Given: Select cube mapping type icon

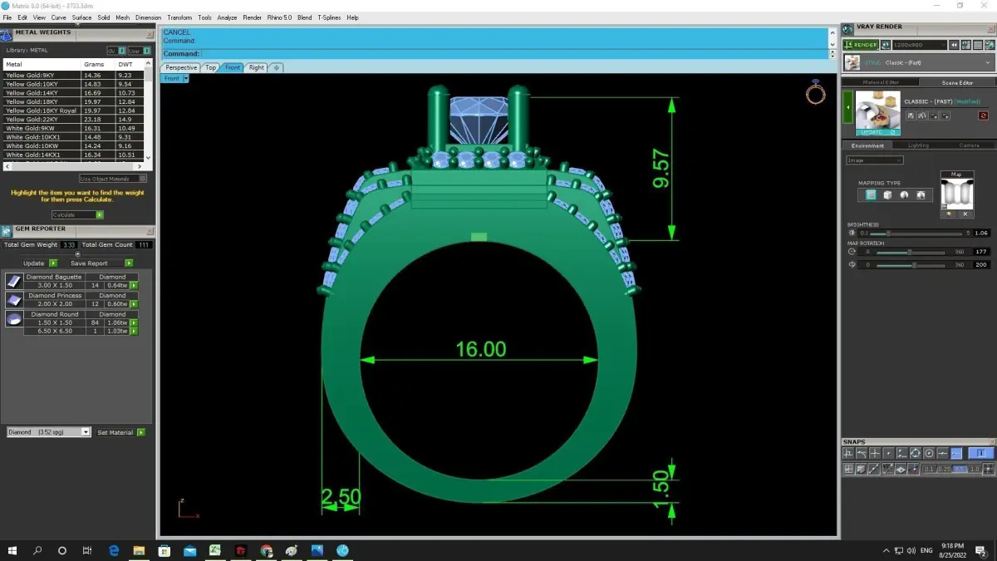Looking at the screenshot, I should [887, 195].
